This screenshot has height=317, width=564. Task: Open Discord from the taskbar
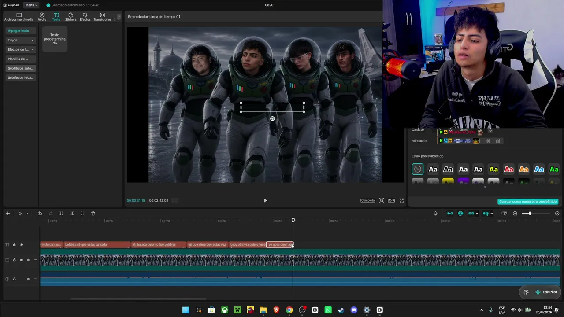(x=354, y=310)
